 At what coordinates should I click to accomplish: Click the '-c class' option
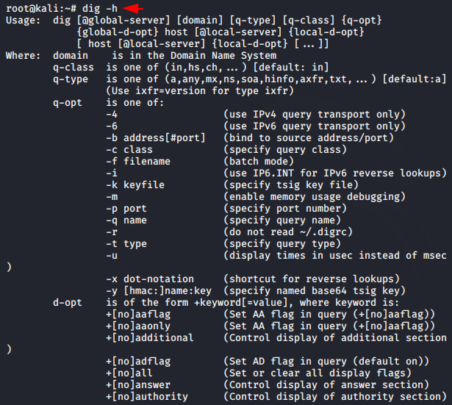(x=129, y=150)
